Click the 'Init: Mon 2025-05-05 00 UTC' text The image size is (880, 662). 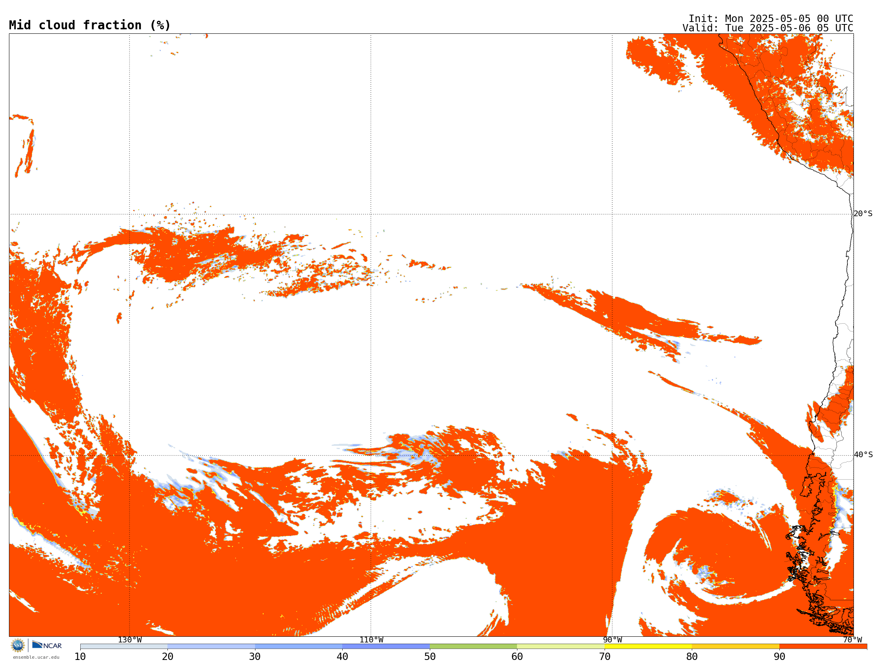(771, 19)
